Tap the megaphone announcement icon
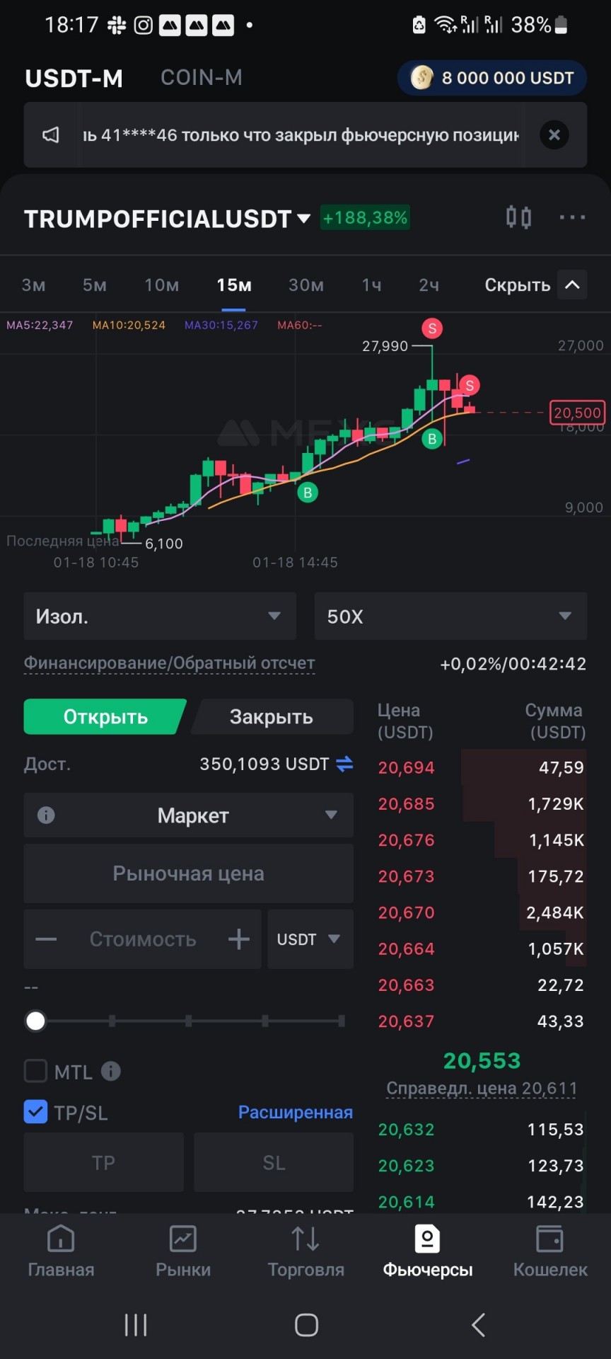611x1359 pixels. (51, 134)
